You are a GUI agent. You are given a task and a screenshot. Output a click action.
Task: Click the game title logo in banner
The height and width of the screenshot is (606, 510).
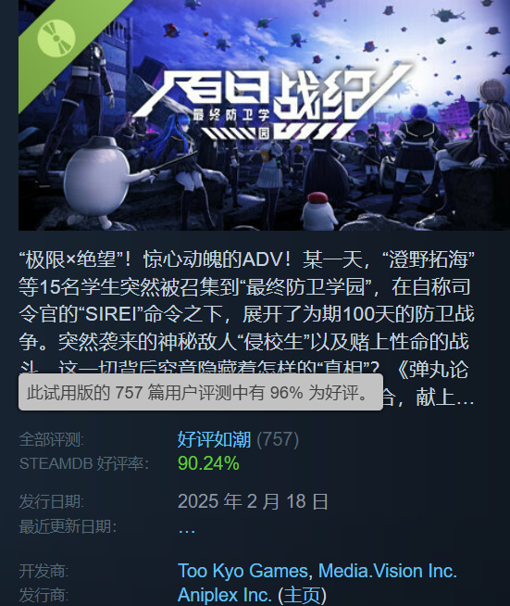271,103
